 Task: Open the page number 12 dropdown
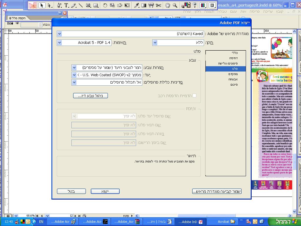pyautogui.click(x=47, y=216)
